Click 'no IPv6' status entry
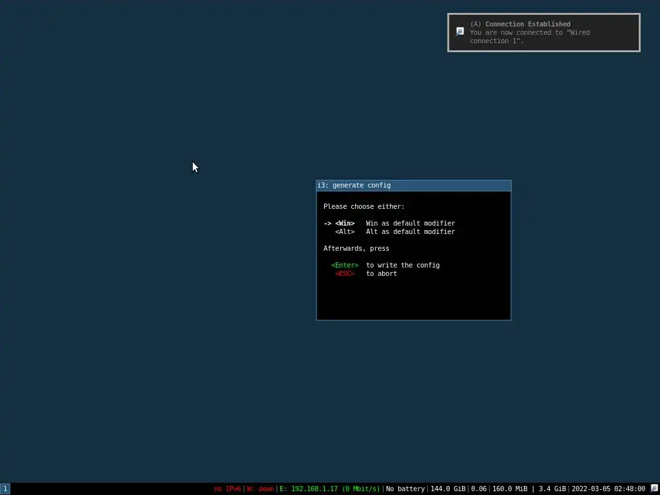Viewport: 660px width, 495px height. [x=228, y=489]
